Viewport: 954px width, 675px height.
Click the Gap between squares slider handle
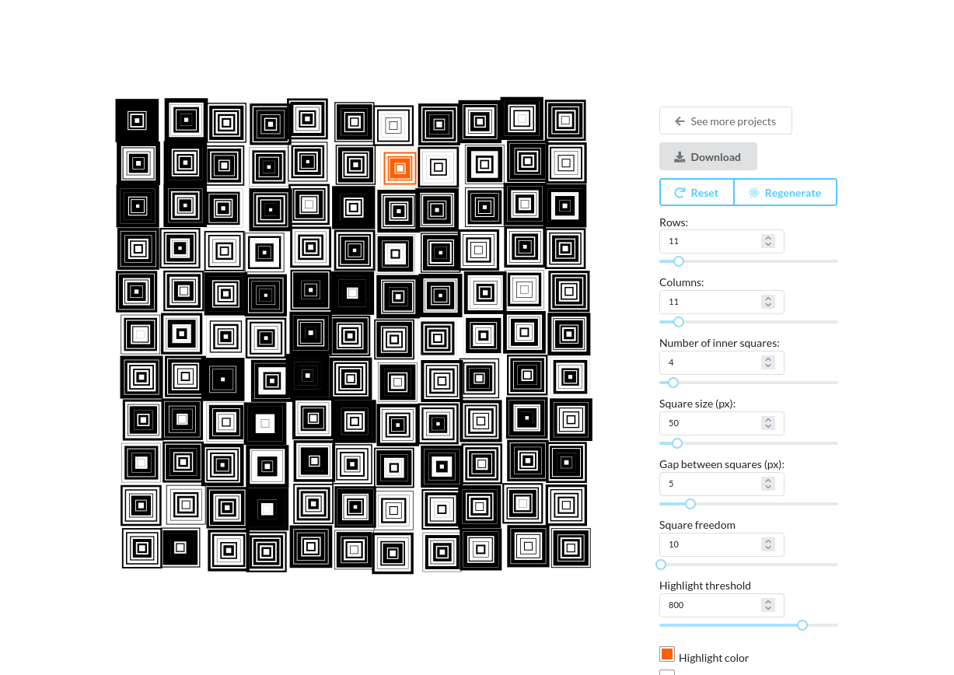pyautogui.click(x=690, y=504)
